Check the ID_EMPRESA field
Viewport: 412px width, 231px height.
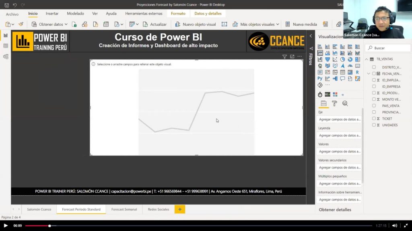coord(374,87)
